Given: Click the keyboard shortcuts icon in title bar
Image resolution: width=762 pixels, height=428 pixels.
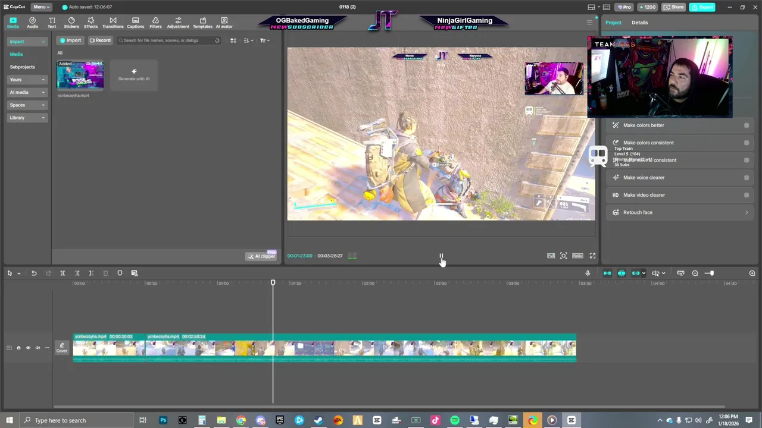Looking at the screenshot, I should [x=607, y=7].
